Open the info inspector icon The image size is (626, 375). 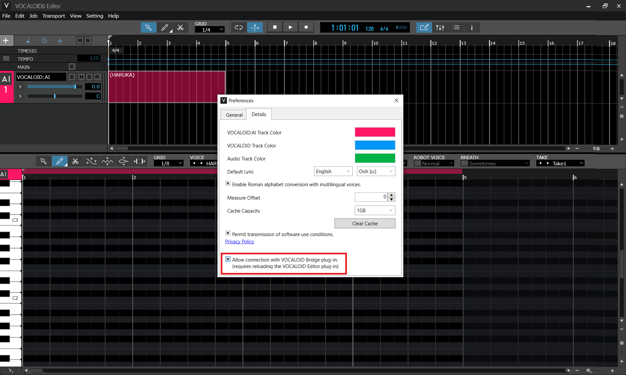click(472, 28)
